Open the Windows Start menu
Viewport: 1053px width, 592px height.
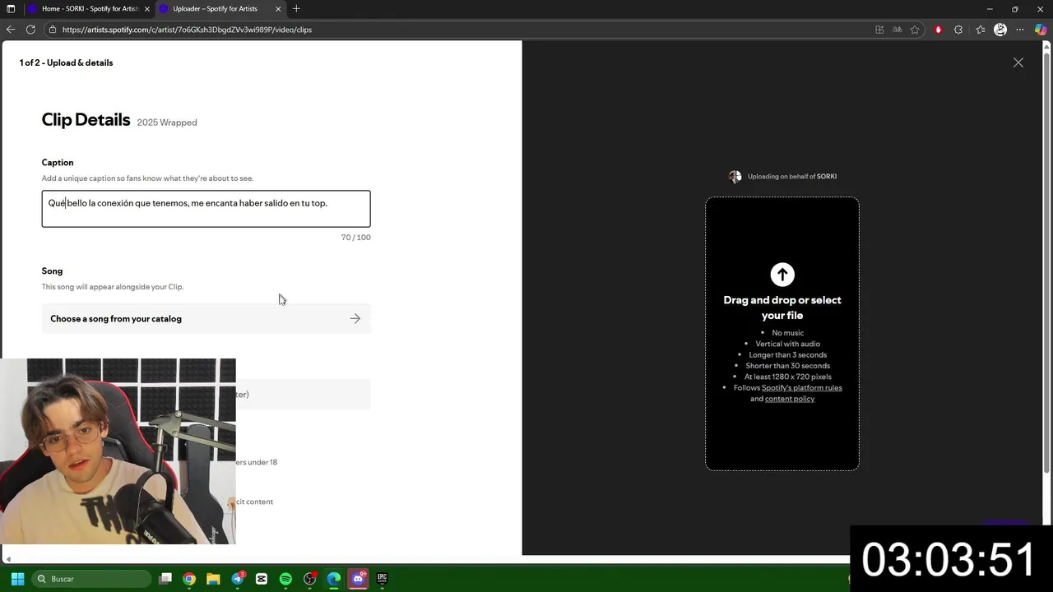point(17,579)
